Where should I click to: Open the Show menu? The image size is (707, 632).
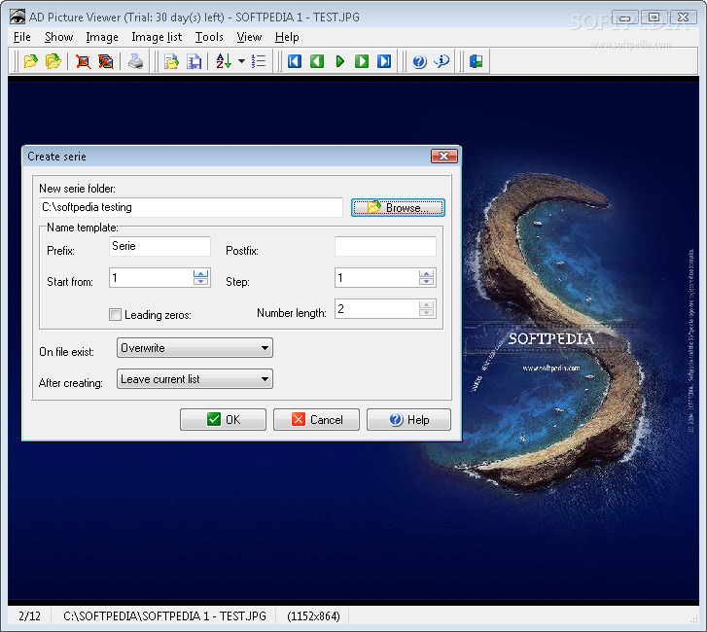58,37
